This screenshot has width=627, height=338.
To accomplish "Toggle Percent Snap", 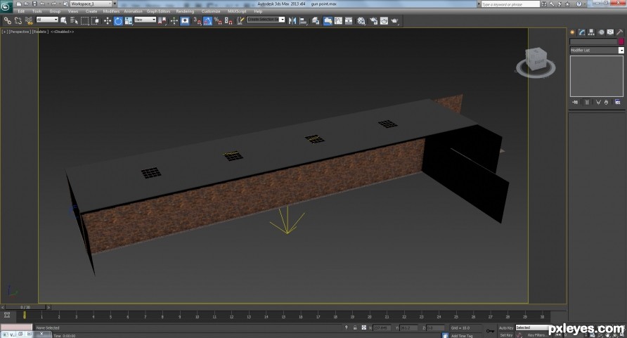I will pos(218,21).
